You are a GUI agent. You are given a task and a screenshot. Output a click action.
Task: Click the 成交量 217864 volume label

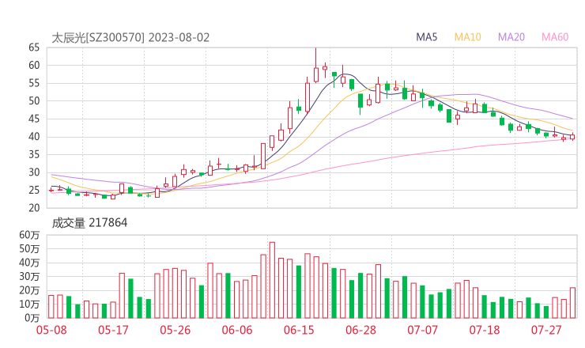[89, 223]
